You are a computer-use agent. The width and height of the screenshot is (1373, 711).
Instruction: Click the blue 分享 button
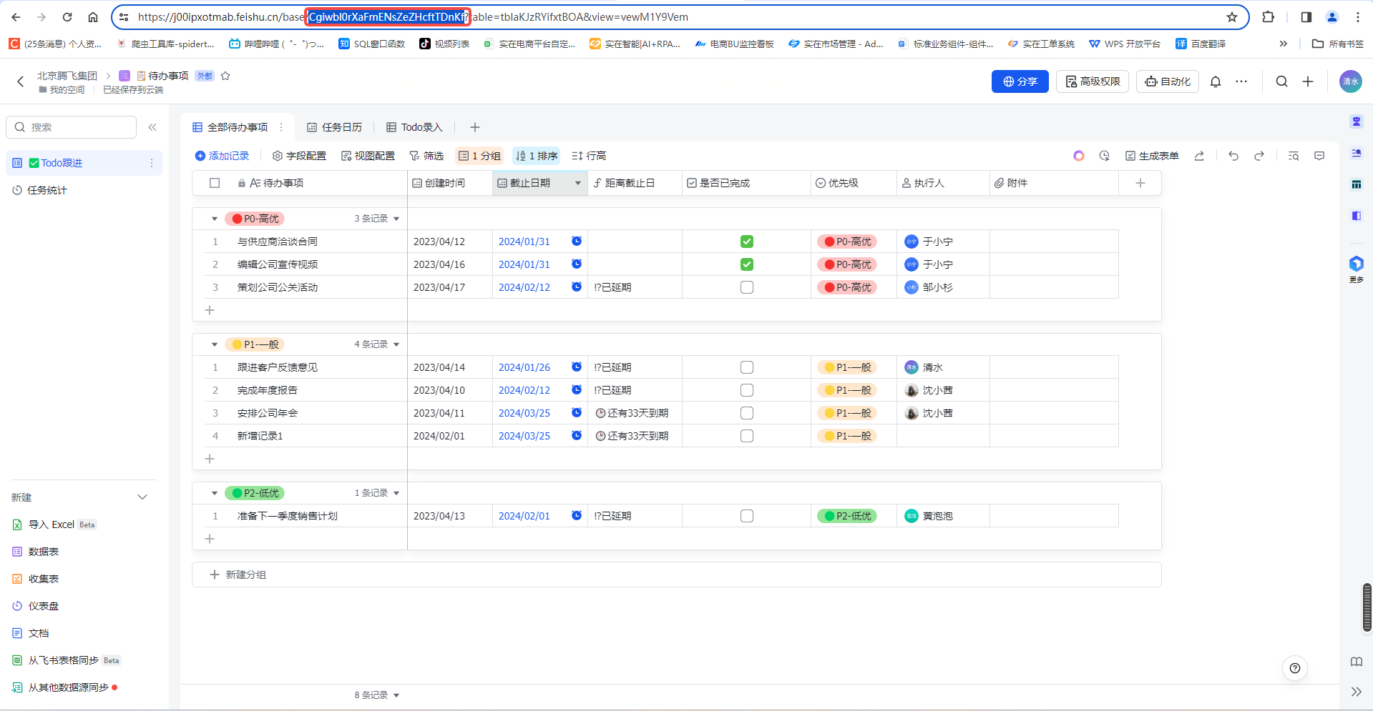1020,81
